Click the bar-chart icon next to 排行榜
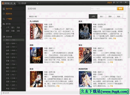 [x=4, y=24]
